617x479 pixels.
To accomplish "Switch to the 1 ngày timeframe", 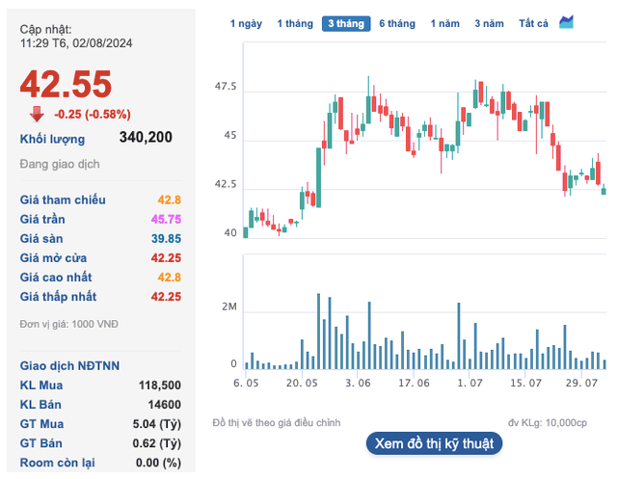I will click(246, 23).
